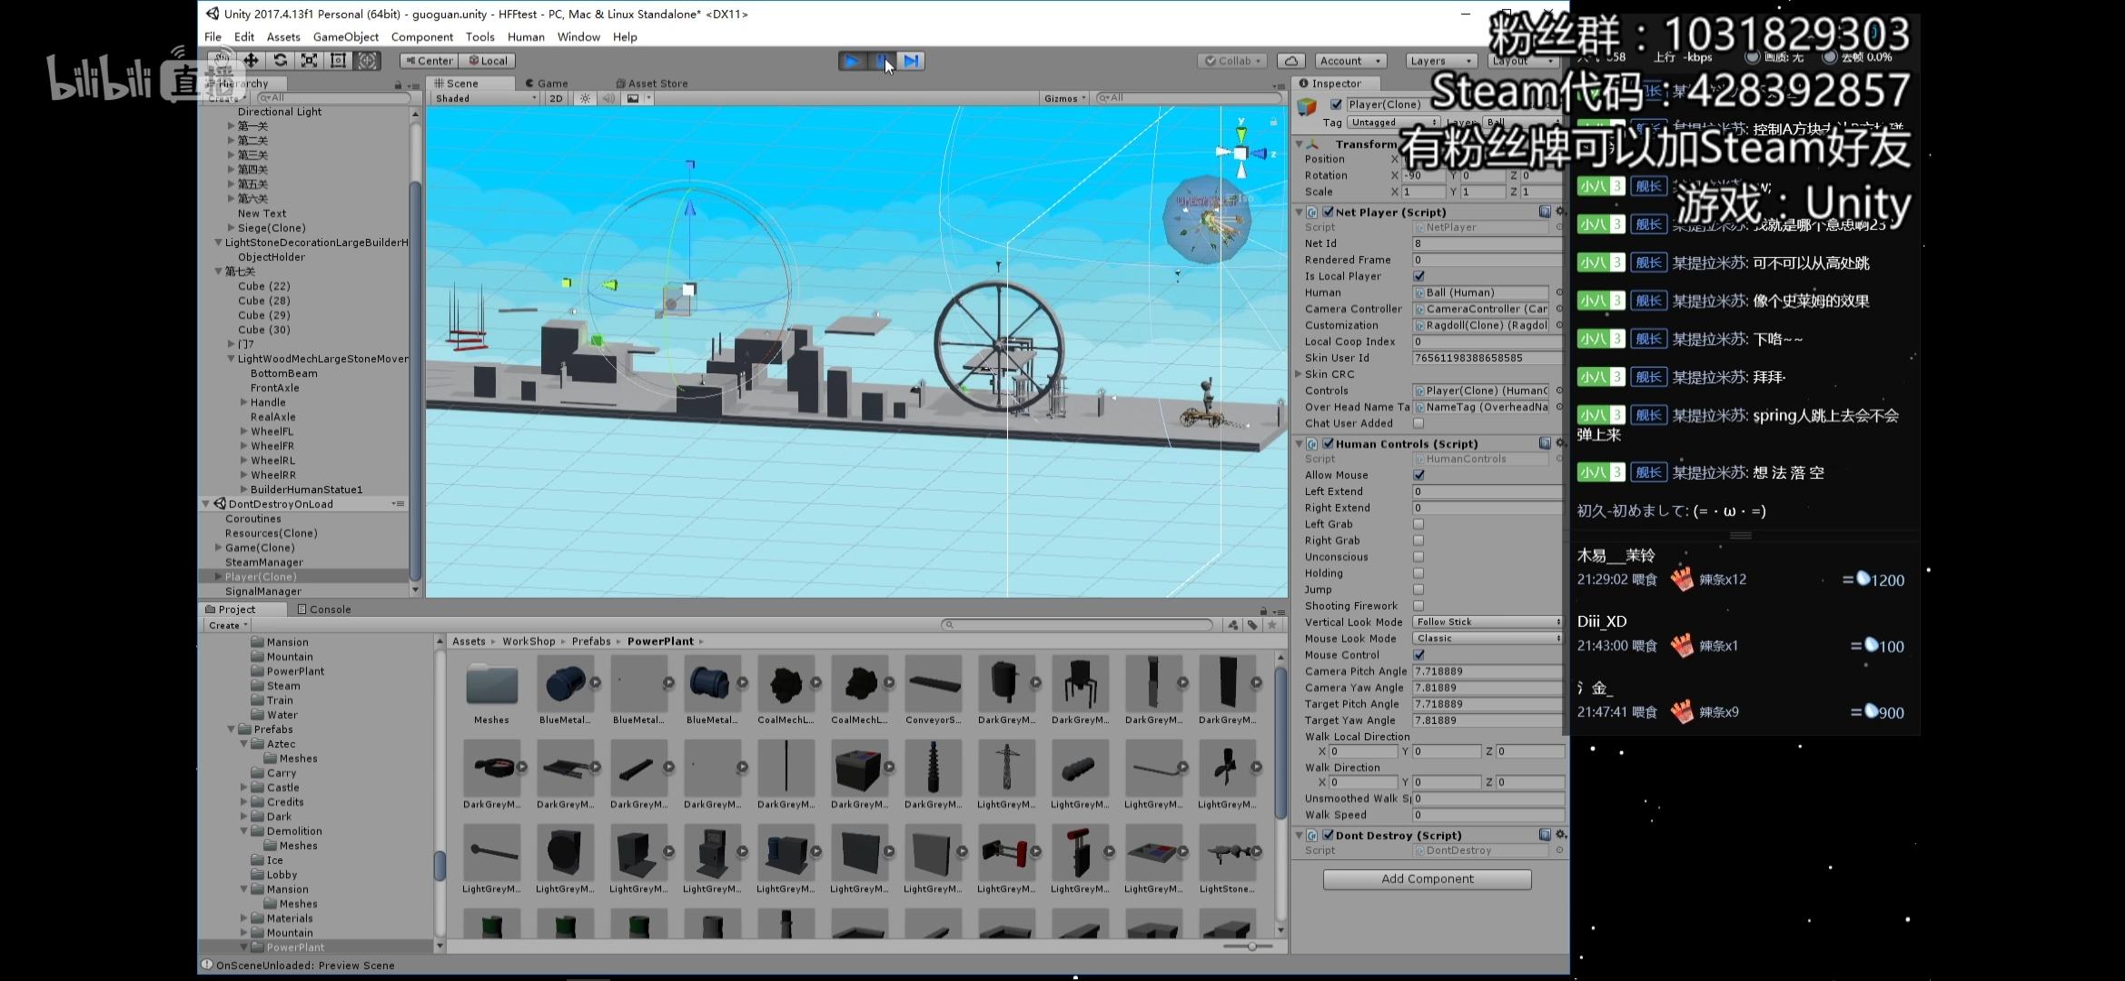Switch to the Asset Store tab

pos(652,84)
